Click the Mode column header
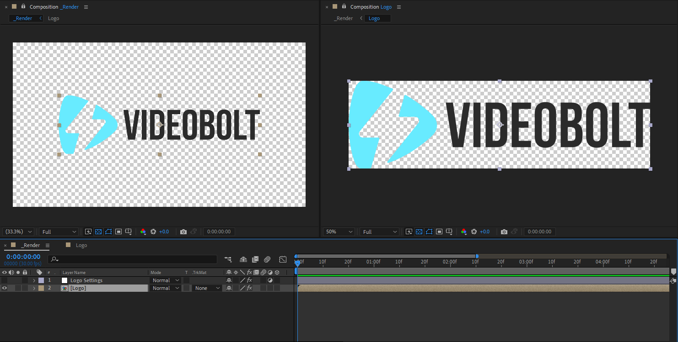The width and height of the screenshot is (678, 342). [156, 273]
